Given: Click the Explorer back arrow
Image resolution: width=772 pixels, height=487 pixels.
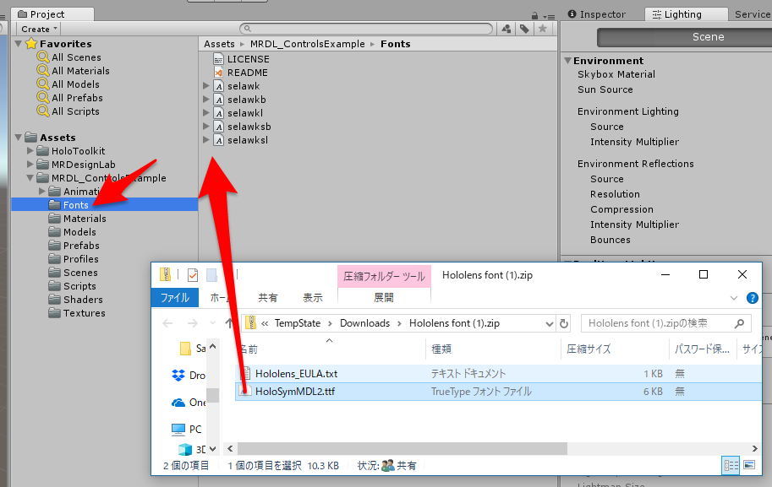Looking at the screenshot, I should coord(167,323).
